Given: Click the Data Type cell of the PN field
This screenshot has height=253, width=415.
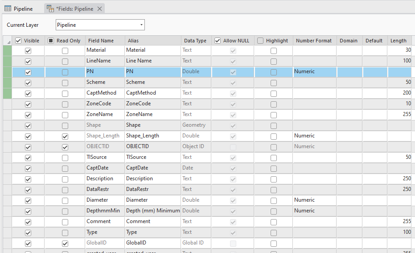Looking at the screenshot, I should click(x=196, y=71).
